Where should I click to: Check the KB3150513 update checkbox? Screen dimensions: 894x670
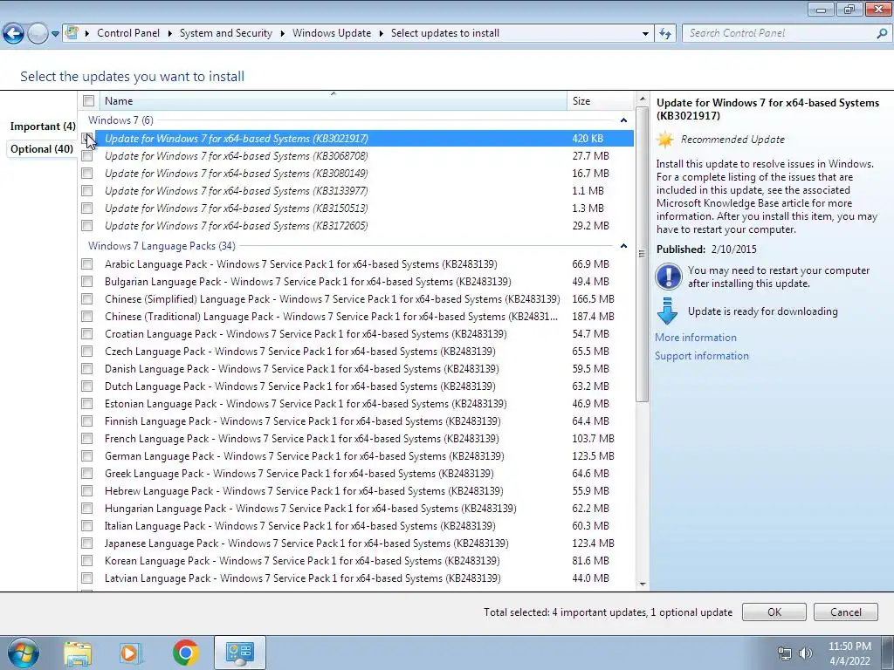[x=86, y=208]
